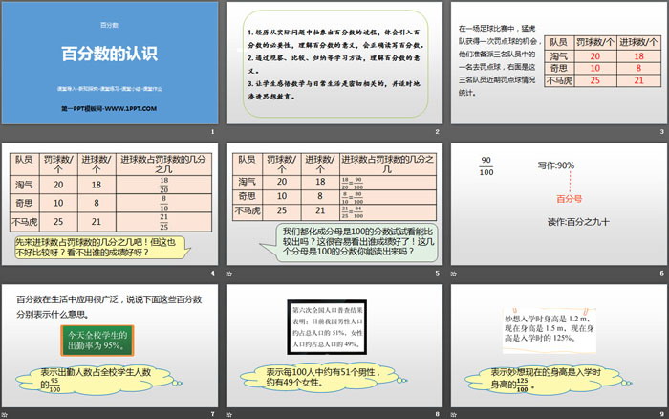669x419 pixels.
Task: Click animation star icon below slide 8
Action: [x=229, y=415]
